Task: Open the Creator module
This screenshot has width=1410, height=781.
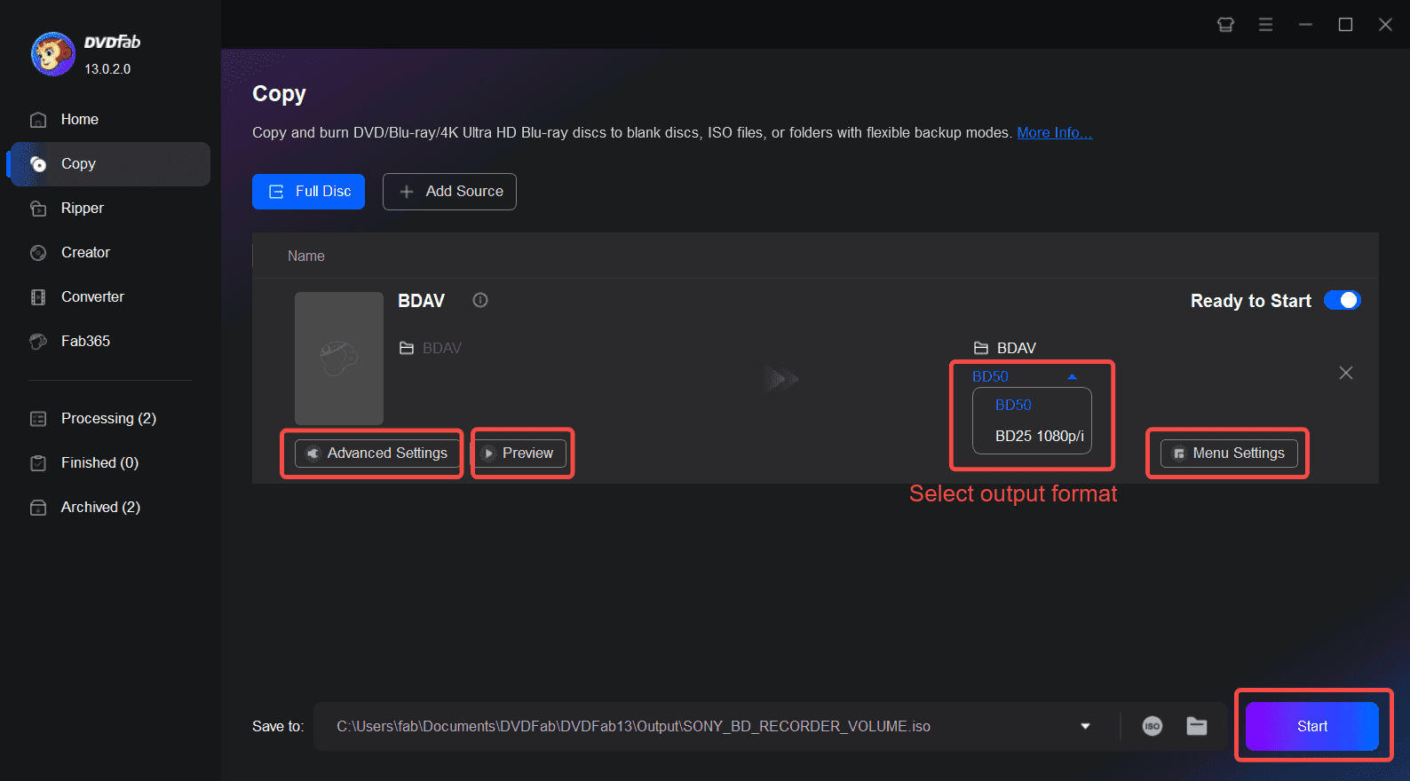Action: click(109, 252)
